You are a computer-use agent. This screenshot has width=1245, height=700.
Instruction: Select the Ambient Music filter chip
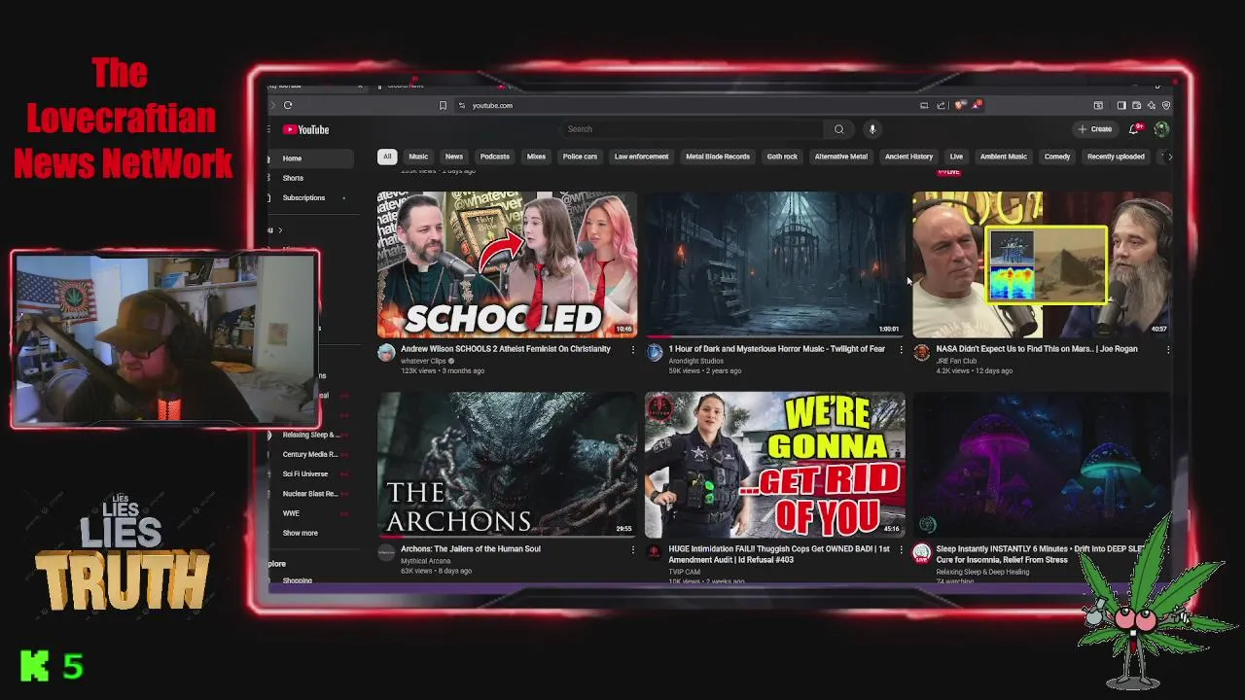[1003, 157]
